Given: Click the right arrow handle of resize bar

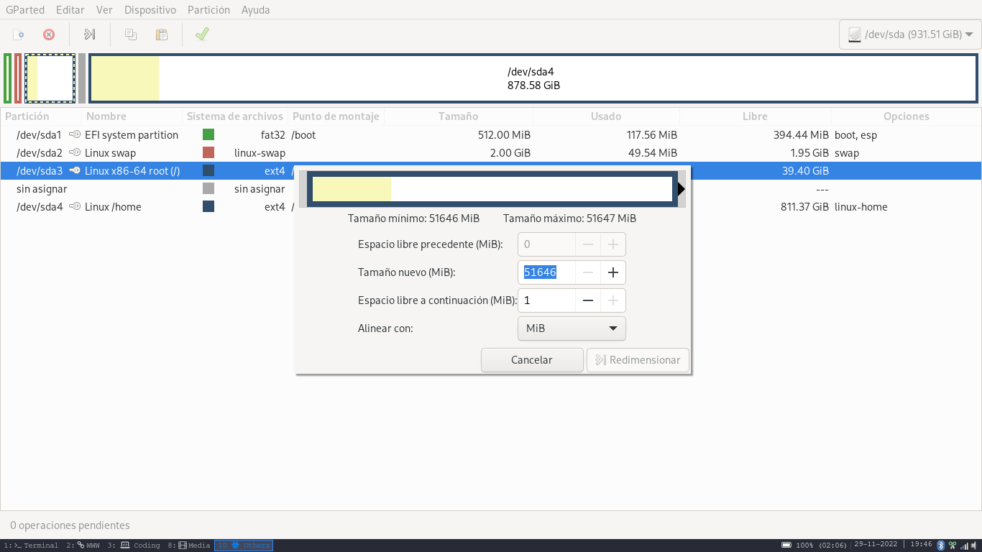Looking at the screenshot, I should pyautogui.click(x=681, y=189).
